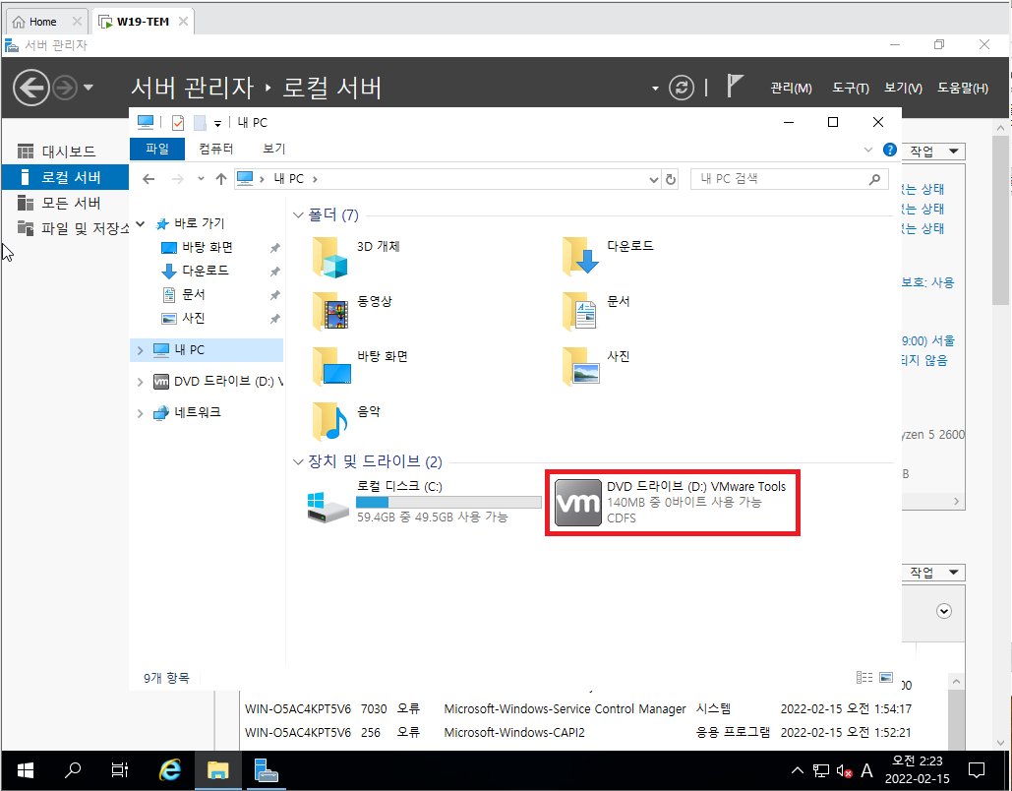1012x791 pixels.
Task: Open taskbar search magnifier
Action: point(73,769)
